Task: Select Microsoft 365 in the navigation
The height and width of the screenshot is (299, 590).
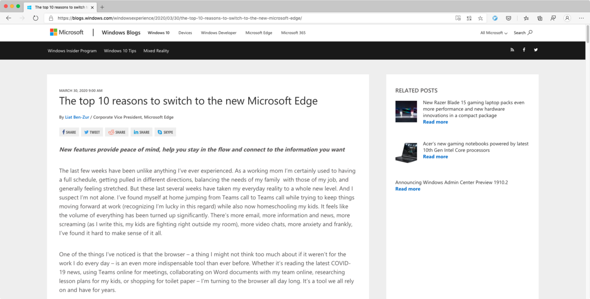Action: coord(294,33)
